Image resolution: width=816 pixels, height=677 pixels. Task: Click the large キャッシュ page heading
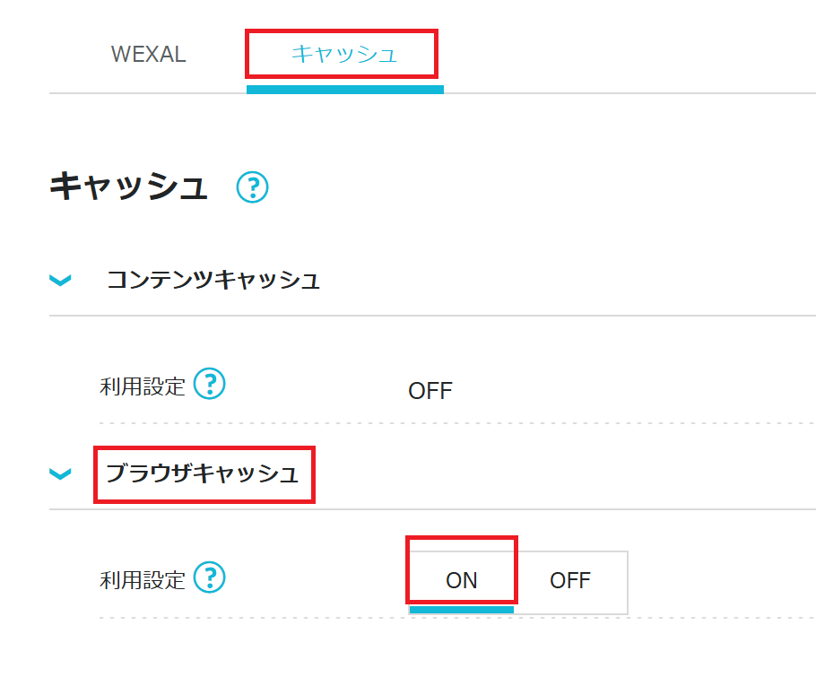click(129, 187)
